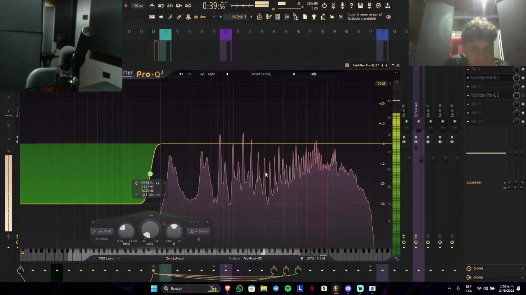This screenshot has height=295, width=526.
Task: Open the MIDI Learn dropdown arrow
Action: [118, 259]
